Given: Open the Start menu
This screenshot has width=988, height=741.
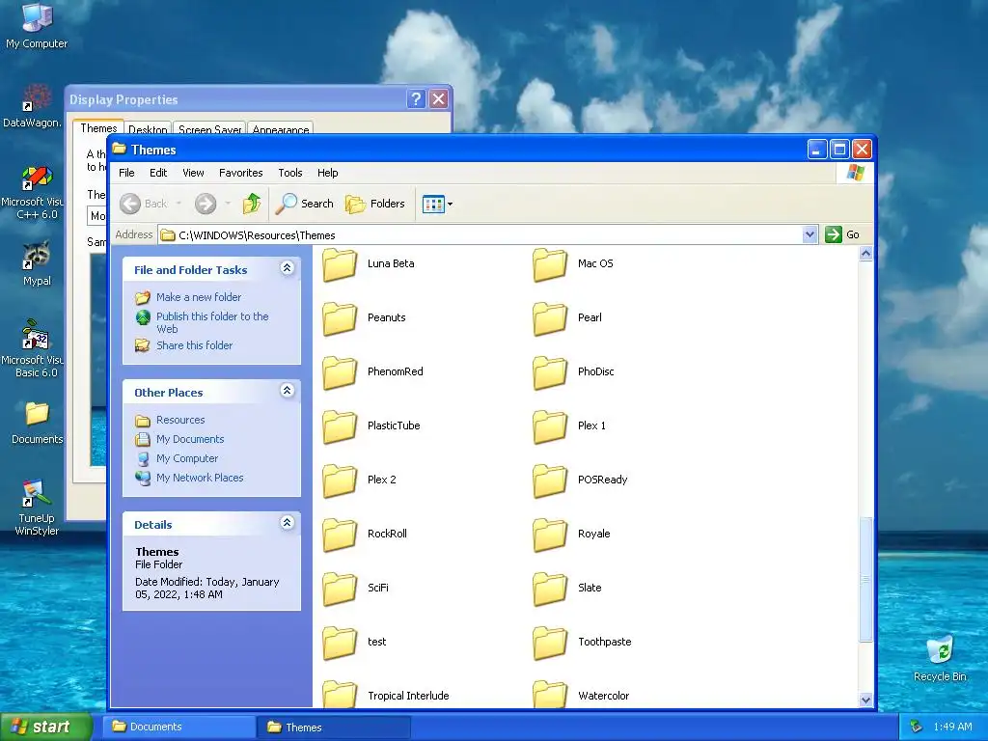Looking at the screenshot, I should (x=46, y=727).
